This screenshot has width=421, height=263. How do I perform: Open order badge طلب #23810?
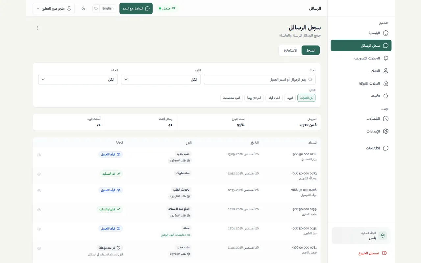tap(180, 161)
